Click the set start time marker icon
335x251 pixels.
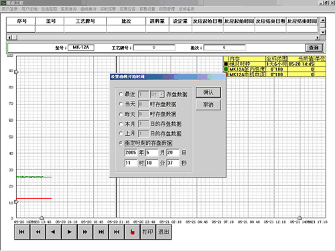(117, 232)
